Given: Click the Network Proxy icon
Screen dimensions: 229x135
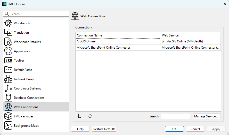Looking at the screenshot, I should coord(8,79).
